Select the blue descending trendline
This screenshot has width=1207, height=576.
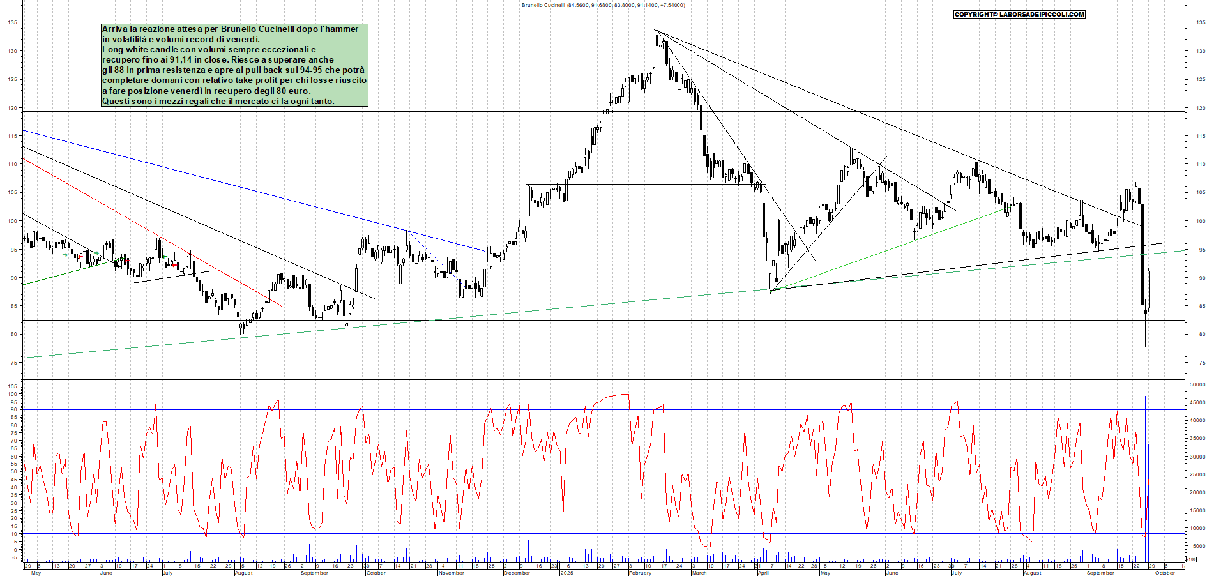[x=255, y=190]
